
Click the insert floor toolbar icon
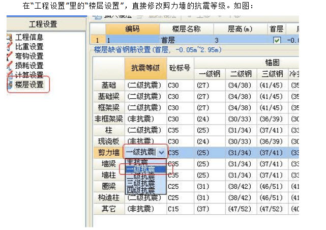pyautogui.click(x=97, y=17)
